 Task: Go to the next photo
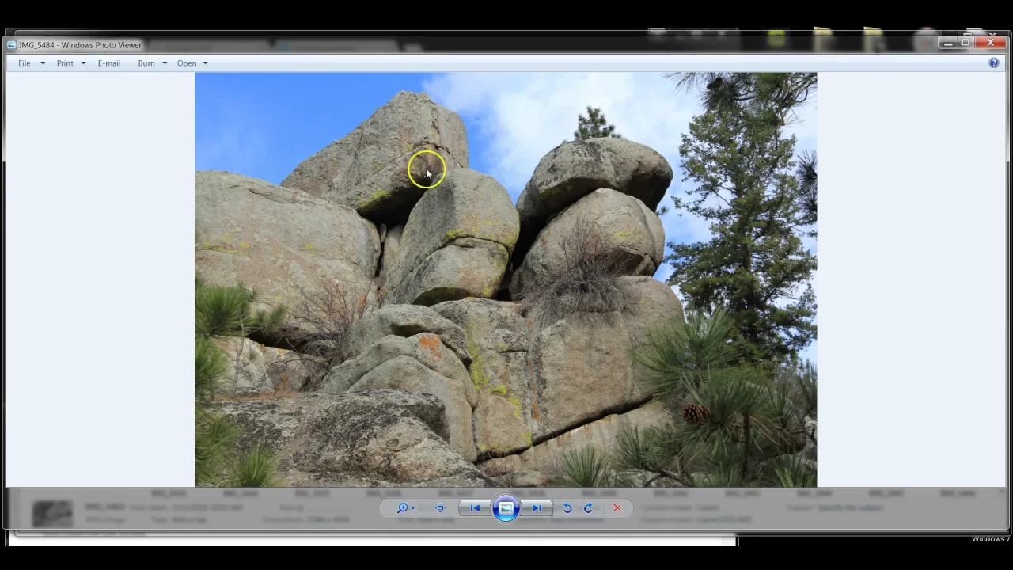tap(537, 508)
